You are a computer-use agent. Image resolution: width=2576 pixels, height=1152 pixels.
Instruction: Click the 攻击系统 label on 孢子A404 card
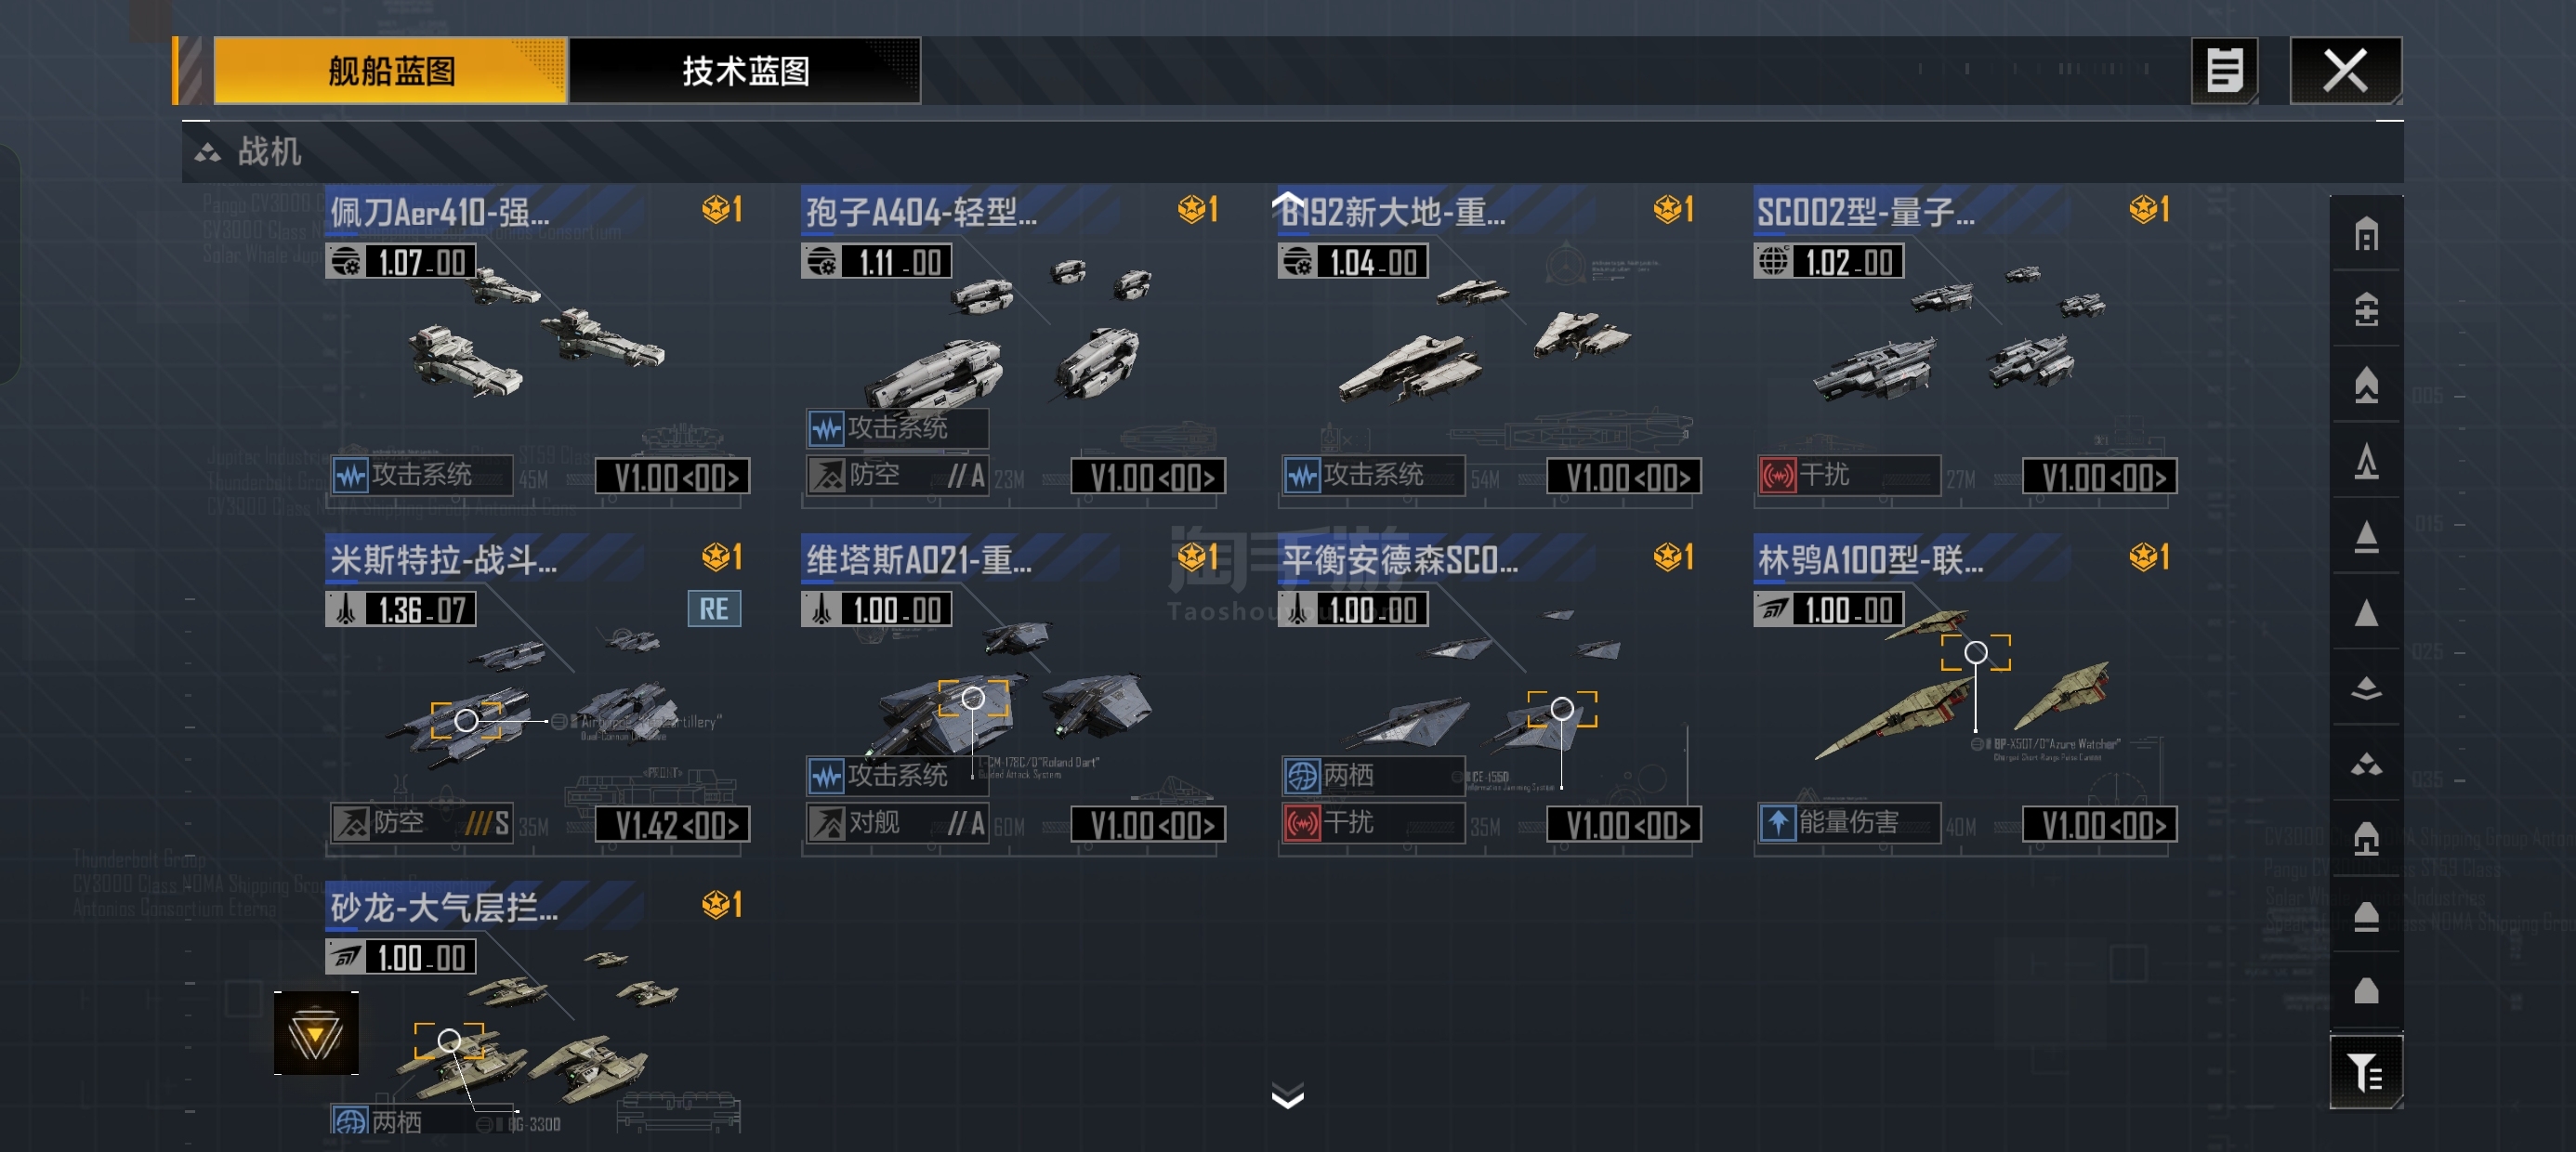click(x=898, y=428)
